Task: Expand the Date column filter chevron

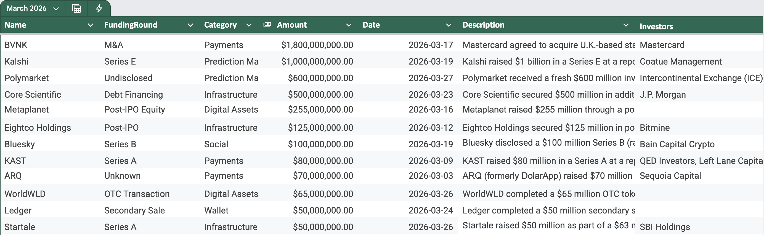Action: coord(449,25)
